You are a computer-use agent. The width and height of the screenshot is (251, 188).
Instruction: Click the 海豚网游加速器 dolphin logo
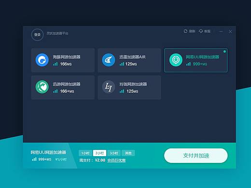[x=42, y=60]
